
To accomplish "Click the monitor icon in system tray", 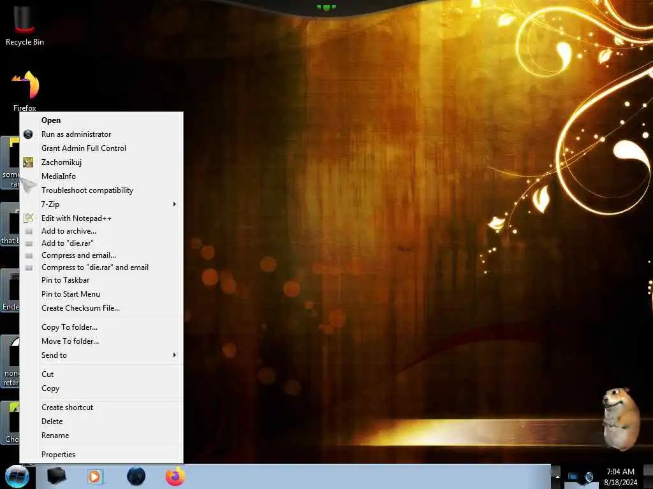I will [573, 476].
